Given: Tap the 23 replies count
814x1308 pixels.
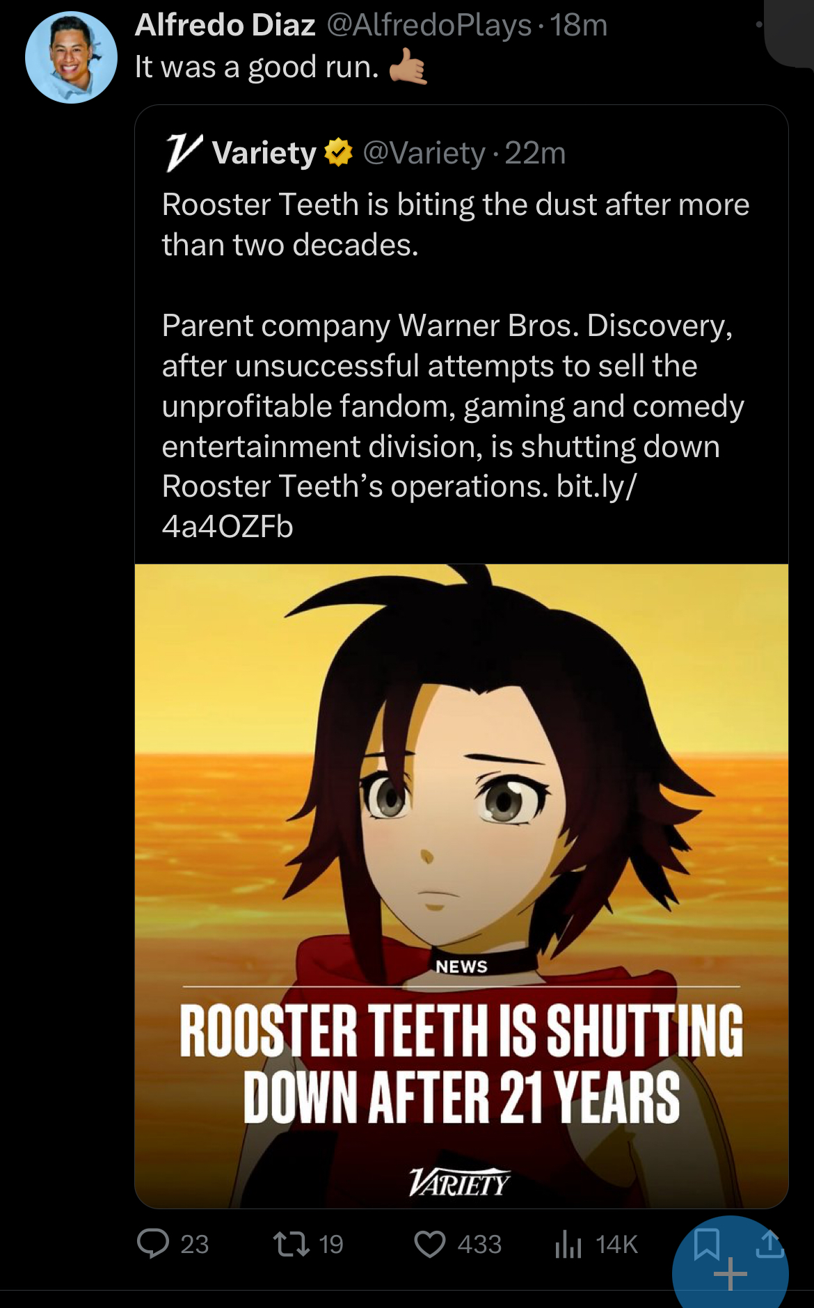Looking at the screenshot, I should pyautogui.click(x=195, y=1244).
